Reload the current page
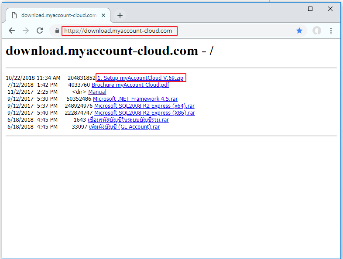The height and width of the screenshot is (259, 343). [x=40, y=31]
